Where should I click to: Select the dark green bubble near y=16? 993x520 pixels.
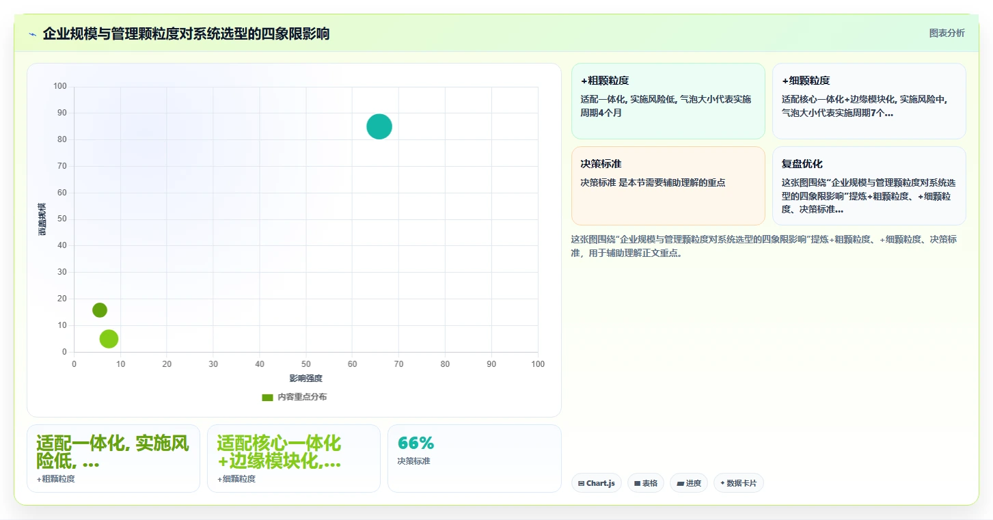click(100, 310)
